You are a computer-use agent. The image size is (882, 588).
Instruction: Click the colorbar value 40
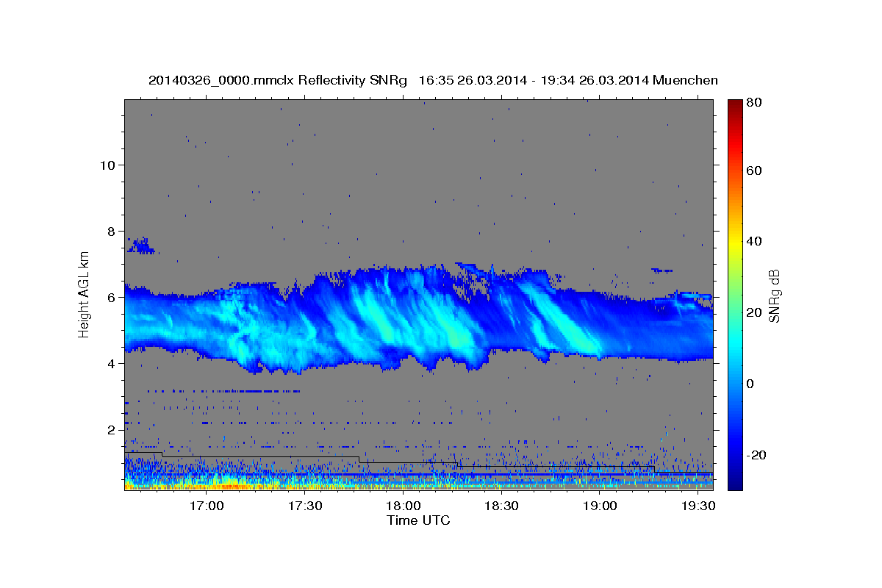click(756, 241)
